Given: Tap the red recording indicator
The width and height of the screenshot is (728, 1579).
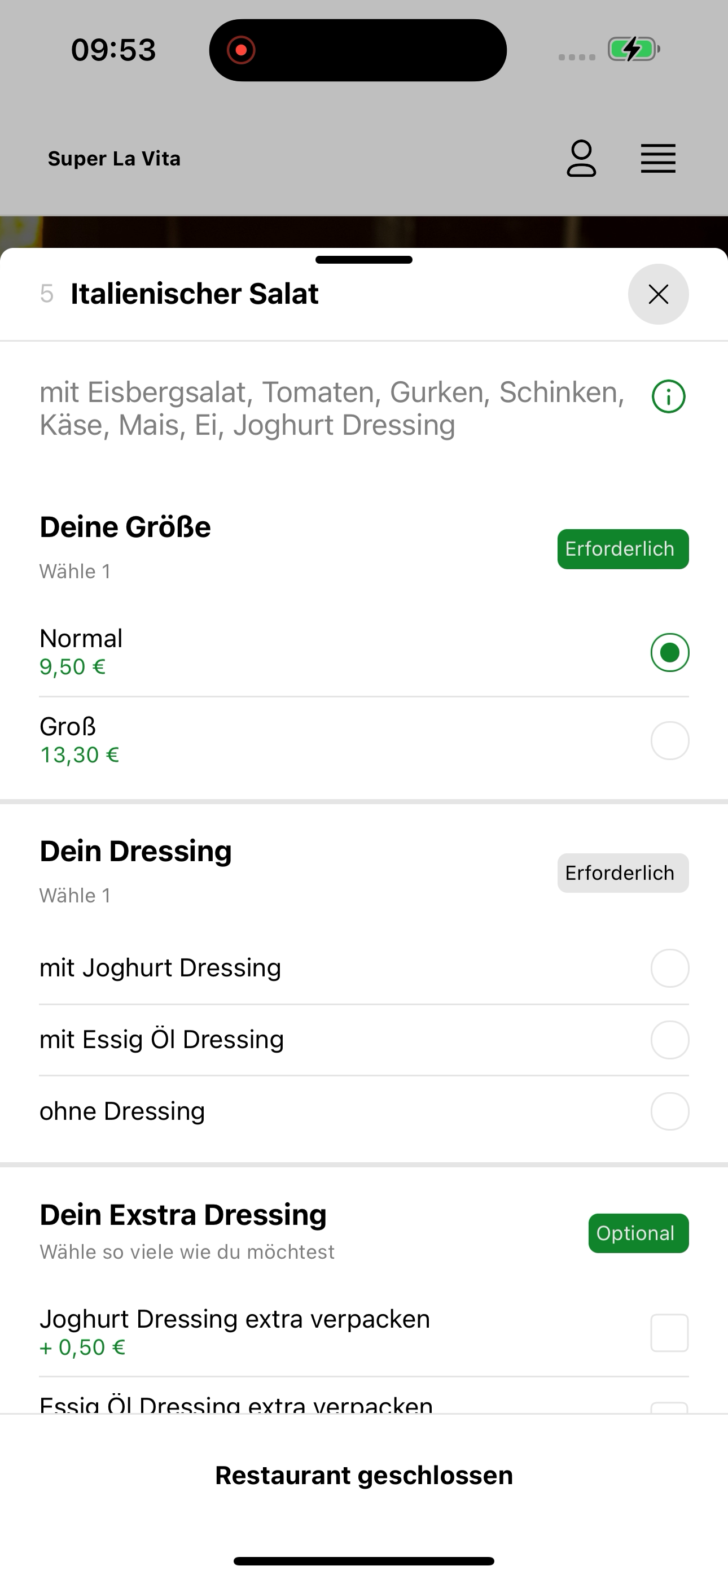Looking at the screenshot, I should (x=241, y=50).
